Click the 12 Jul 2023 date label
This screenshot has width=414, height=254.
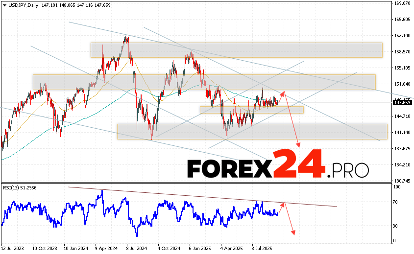(13, 248)
